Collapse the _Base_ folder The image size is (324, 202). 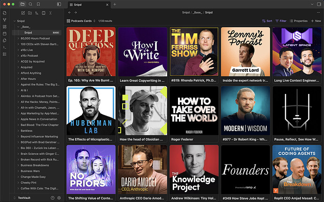click(18, 27)
